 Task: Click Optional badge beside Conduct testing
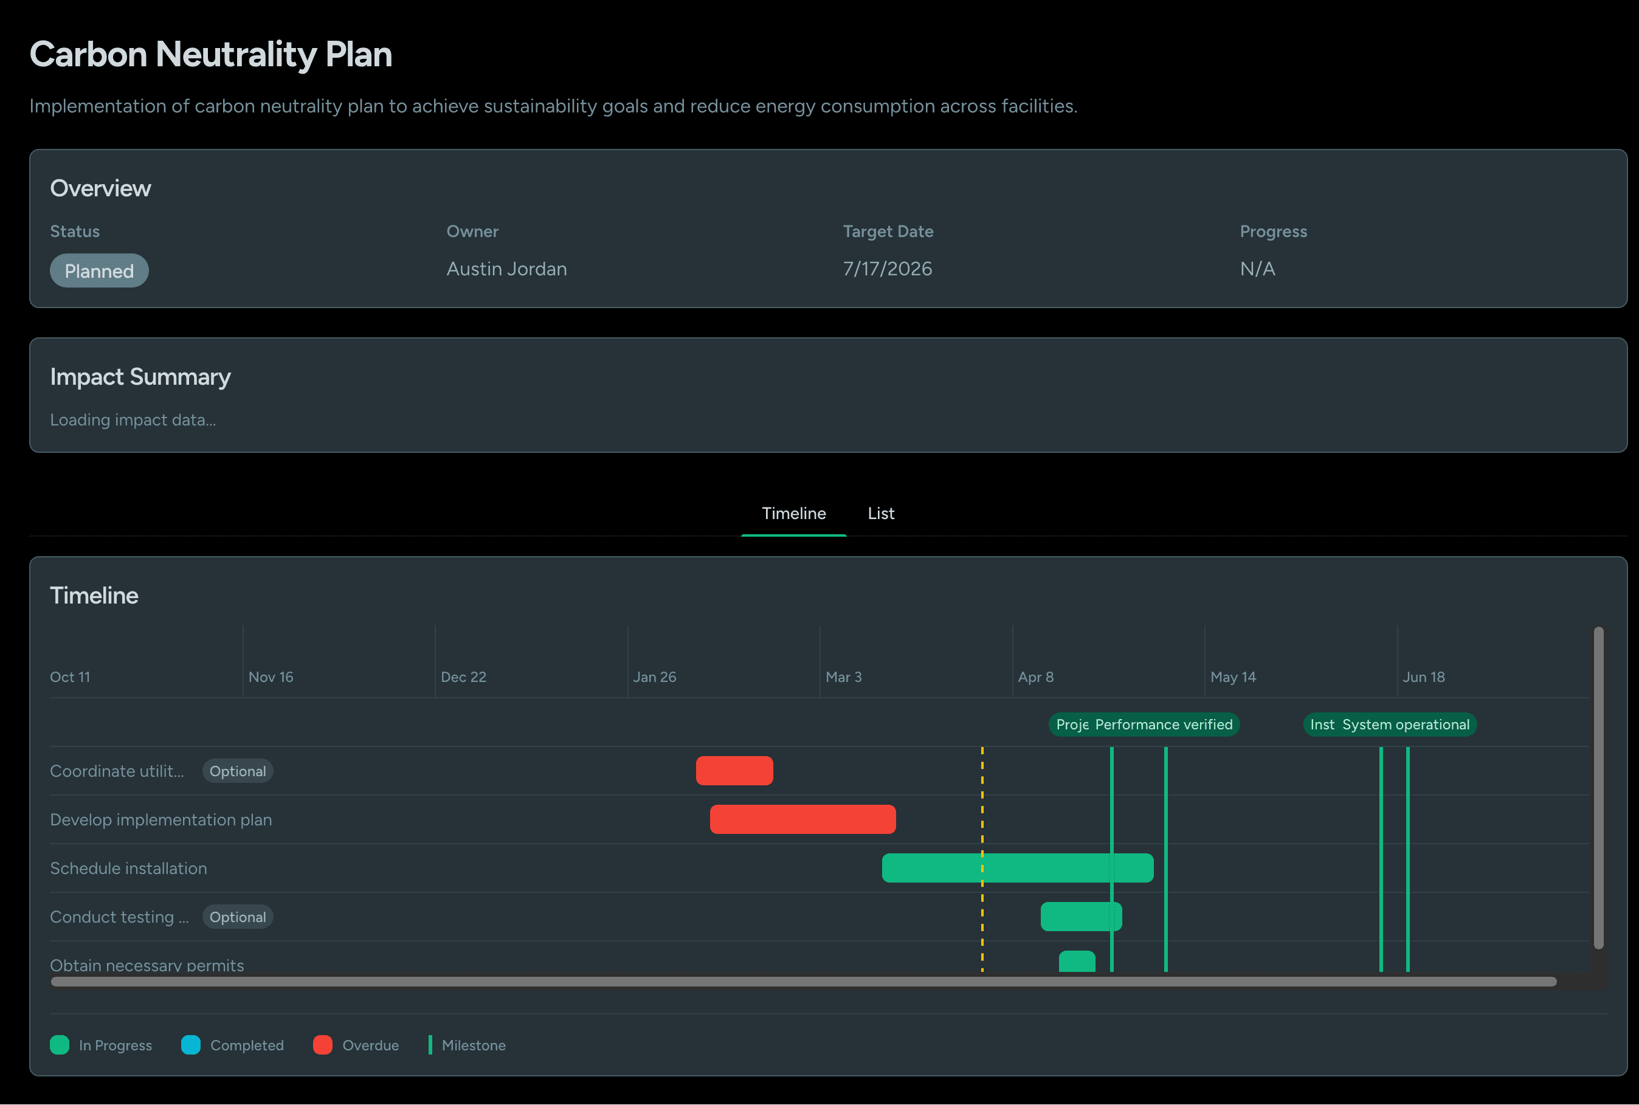238,917
